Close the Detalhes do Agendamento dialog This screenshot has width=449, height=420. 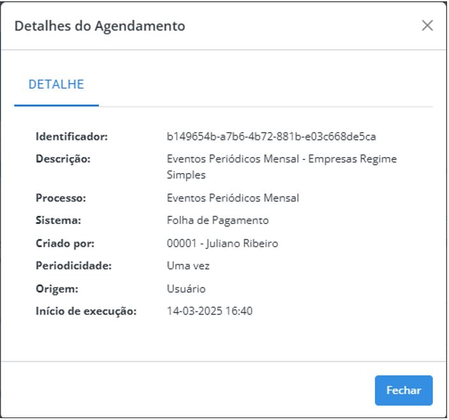point(427,26)
